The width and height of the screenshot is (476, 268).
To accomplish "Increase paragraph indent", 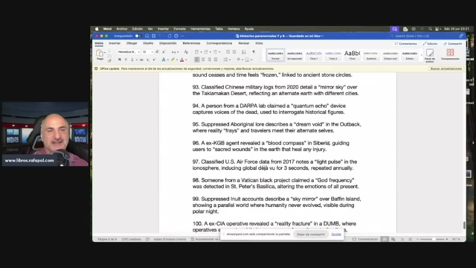I will pyautogui.click(x=234, y=52).
